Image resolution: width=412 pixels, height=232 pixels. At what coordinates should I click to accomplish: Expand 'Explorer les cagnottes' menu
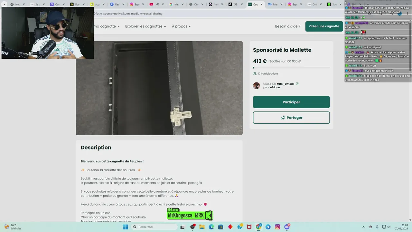coord(145,26)
